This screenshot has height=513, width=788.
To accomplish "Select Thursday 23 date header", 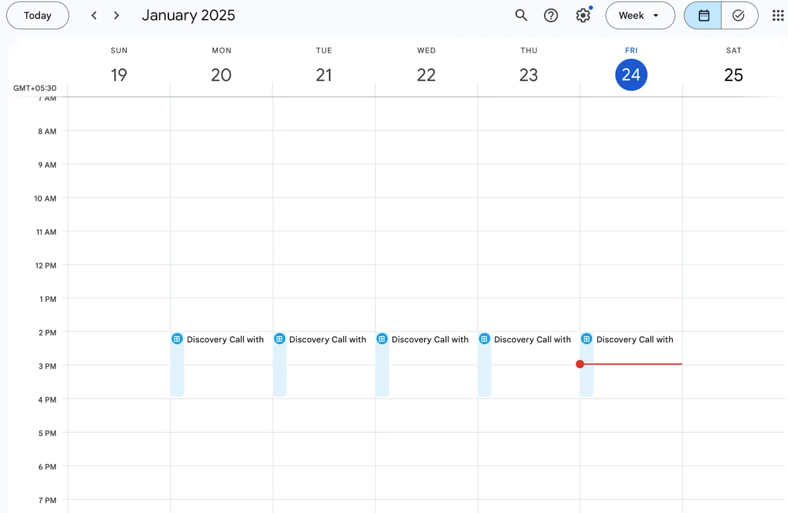I will pyautogui.click(x=528, y=75).
